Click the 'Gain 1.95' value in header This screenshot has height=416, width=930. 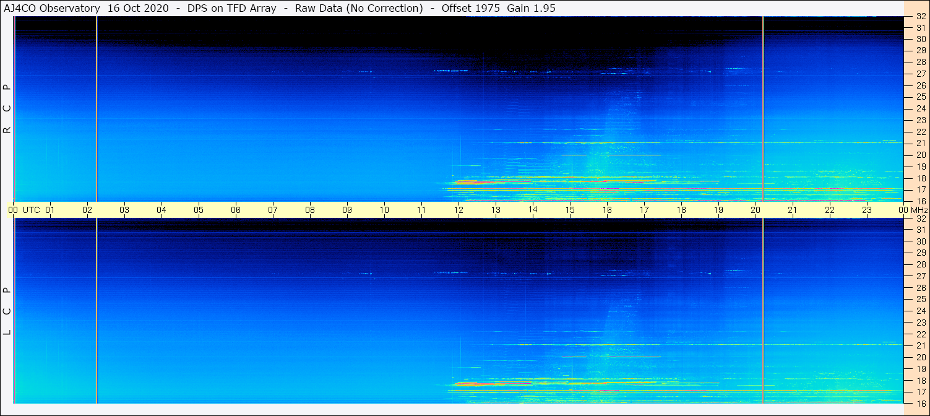click(x=531, y=8)
